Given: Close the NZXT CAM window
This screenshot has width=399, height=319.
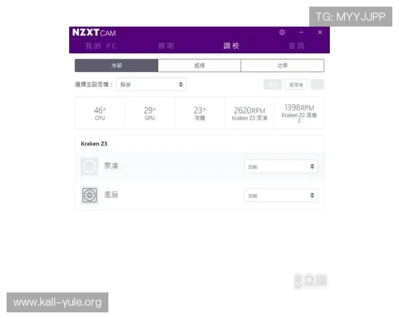Looking at the screenshot, I should click(320, 33).
